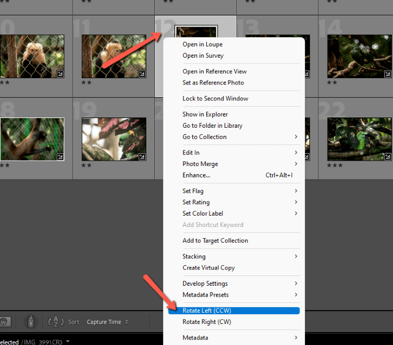Image resolution: width=393 pixels, height=345 pixels.
Task: Choose Open in Survey
Action: pos(234,56)
